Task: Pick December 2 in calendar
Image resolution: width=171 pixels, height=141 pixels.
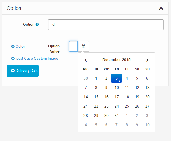Action: [x=106, y=78]
